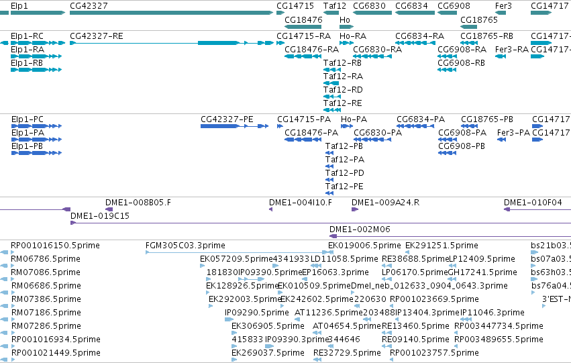The height and width of the screenshot is (363, 571).
Task: Click the Fer3-RA transcript label
Action: (x=512, y=50)
